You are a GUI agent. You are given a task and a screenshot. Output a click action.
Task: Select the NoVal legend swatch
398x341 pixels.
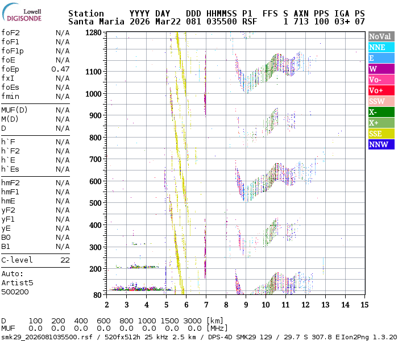pyautogui.click(x=382, y=36)
